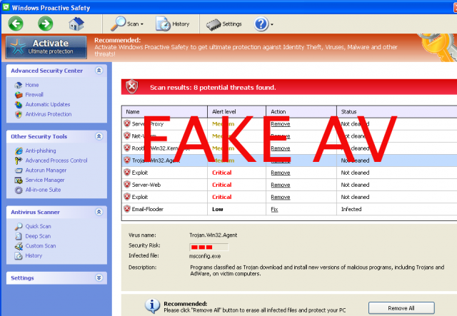Open Antivirus Protection in the sidebar
The width and height of the screenshot is (457, 316).
(49, 114)
